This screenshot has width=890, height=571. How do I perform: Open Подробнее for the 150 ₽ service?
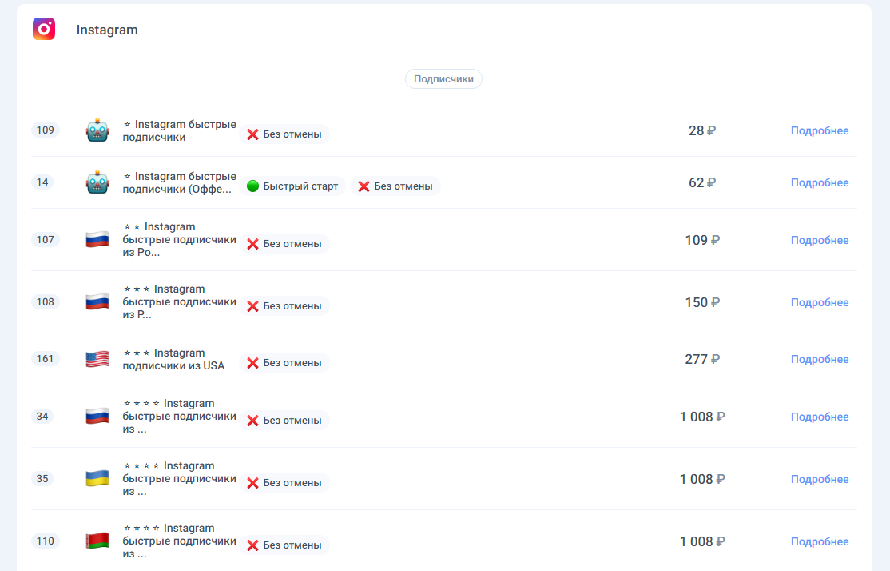(x=820, y=303)
